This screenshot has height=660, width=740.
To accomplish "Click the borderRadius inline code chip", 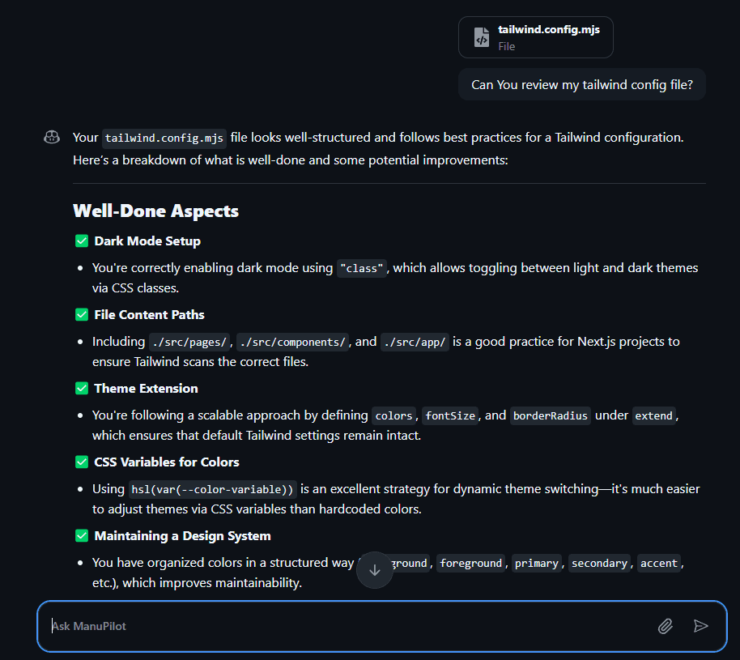I will coord(551,415).
